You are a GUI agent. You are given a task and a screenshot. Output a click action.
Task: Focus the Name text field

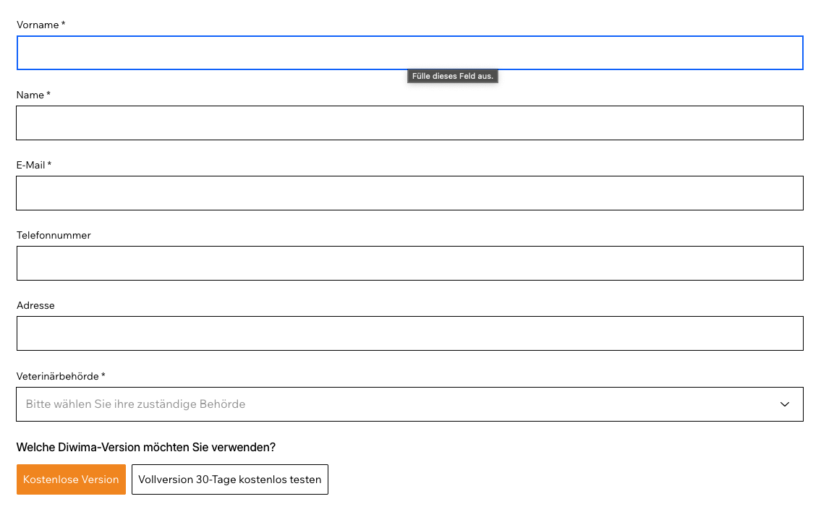[409, 123]
